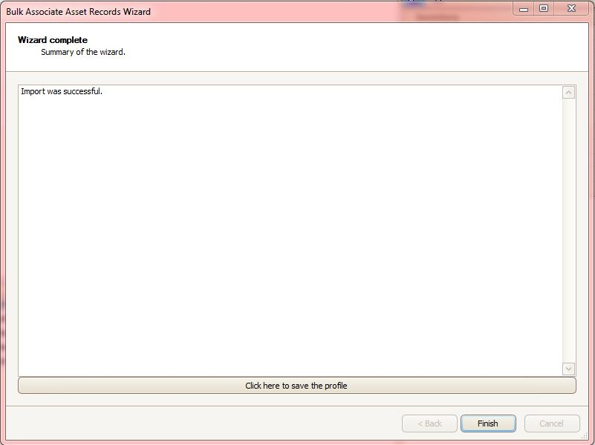Click the "Summary of the wizard." subtitle
595x445 pixels.
(x=83, y=52)
